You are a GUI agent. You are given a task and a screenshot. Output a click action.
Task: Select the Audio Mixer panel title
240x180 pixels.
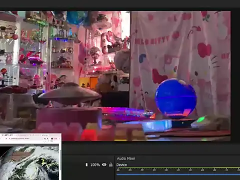point(126,158)
